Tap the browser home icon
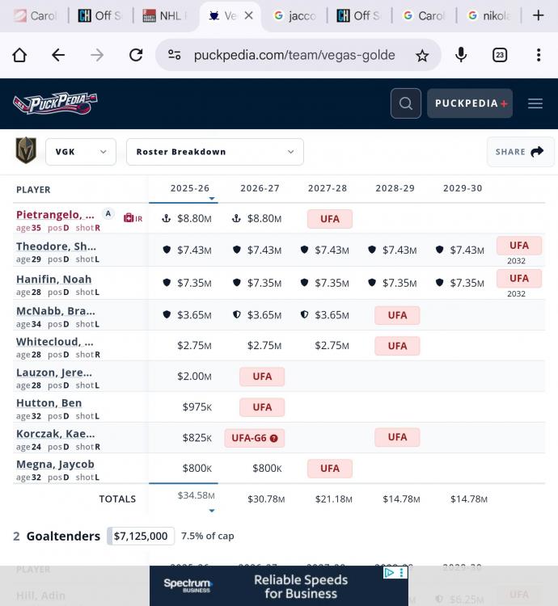This screenshot has height=606, width=558. (19, 55)
